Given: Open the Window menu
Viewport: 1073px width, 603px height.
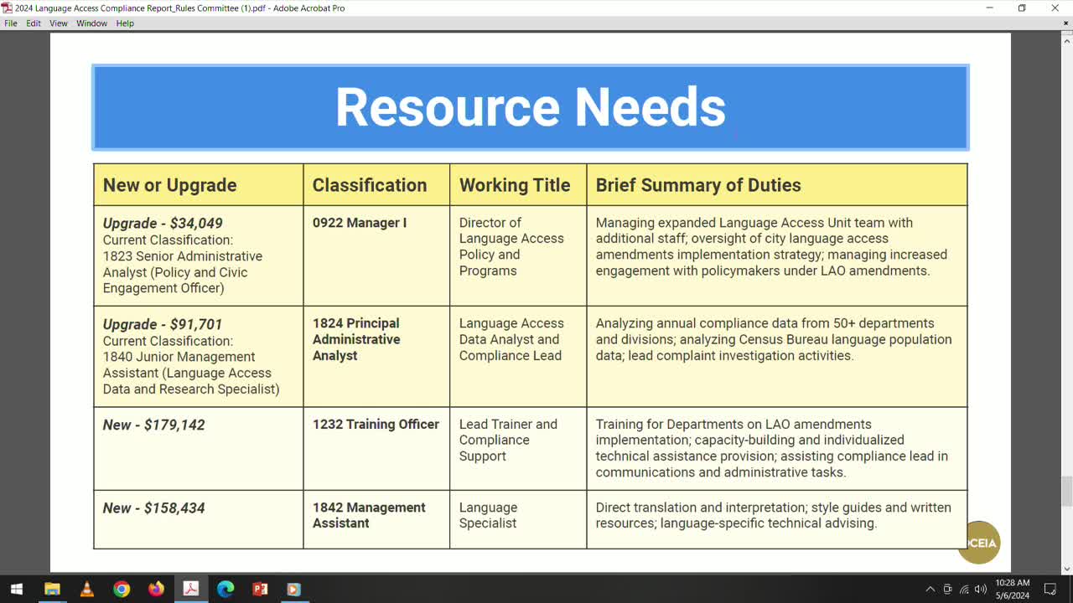Looking at the screenshot, I should tap(92, 23).
